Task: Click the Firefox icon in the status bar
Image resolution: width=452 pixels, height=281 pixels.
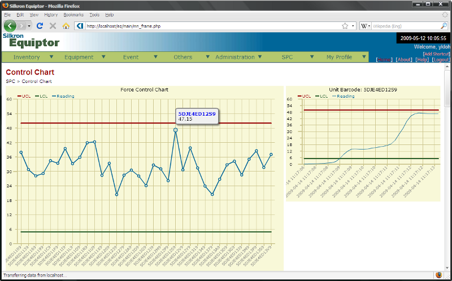Action: 439,275
